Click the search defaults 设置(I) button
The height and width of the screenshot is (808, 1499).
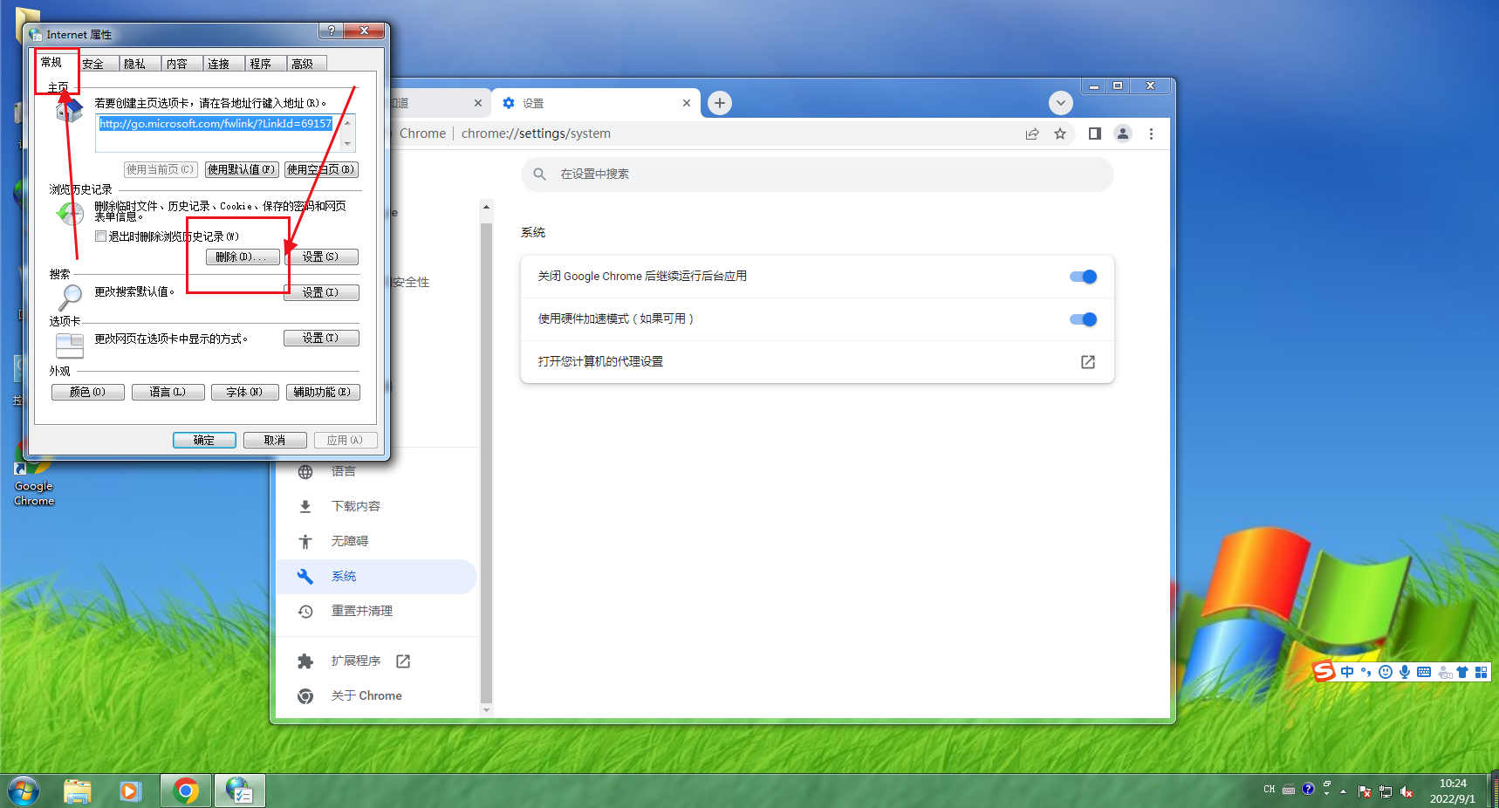click(321, 293)
